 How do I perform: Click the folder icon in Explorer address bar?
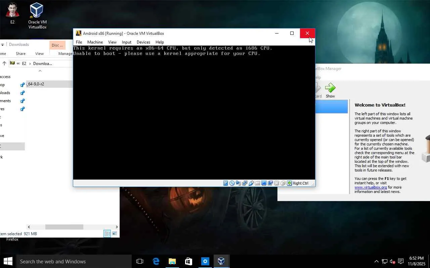[12, 63]
